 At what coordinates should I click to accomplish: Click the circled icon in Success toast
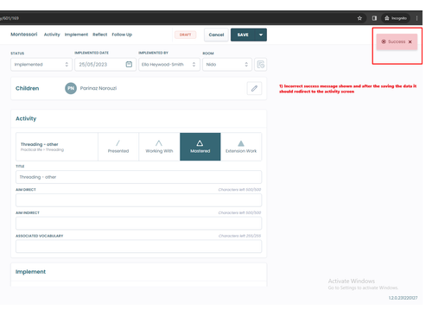coord(384,41)
